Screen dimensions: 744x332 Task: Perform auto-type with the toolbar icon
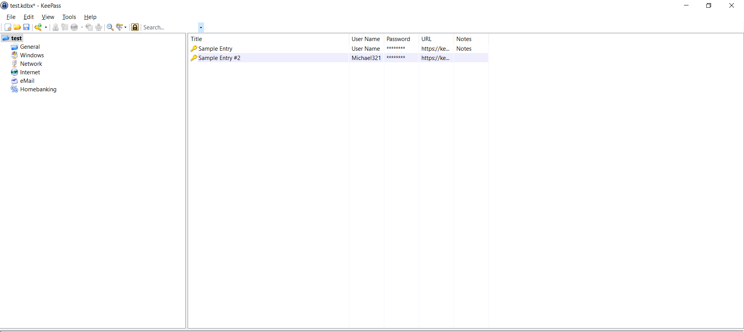click(99, 27)
